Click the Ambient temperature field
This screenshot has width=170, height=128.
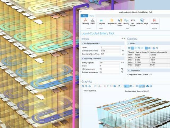(110, 72)
